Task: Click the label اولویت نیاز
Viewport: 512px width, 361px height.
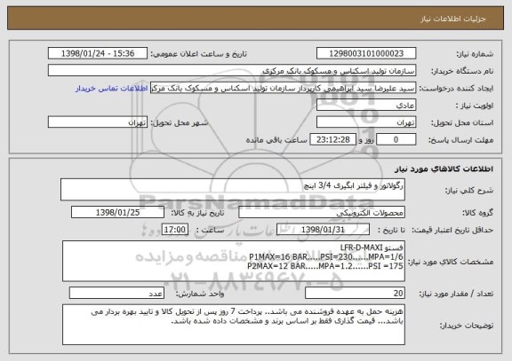Action: [475, 106]
